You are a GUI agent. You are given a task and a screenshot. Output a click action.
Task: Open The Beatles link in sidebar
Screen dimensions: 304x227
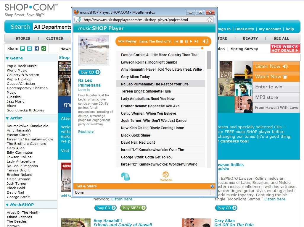pyautogui.click(x=17, y=221)
